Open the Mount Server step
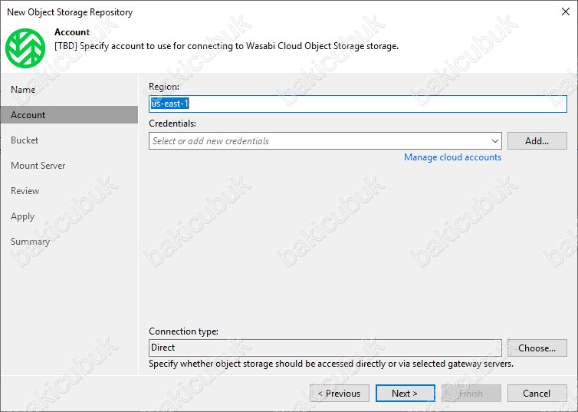The image size is (578, 412). [x=38, y=165]
